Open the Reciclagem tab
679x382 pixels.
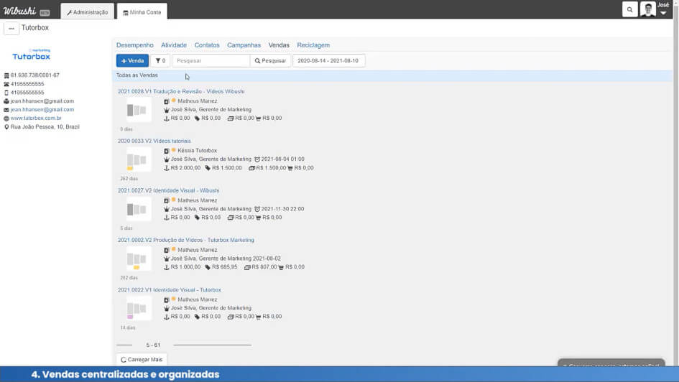pyautogui.click(x=313, y=45)
